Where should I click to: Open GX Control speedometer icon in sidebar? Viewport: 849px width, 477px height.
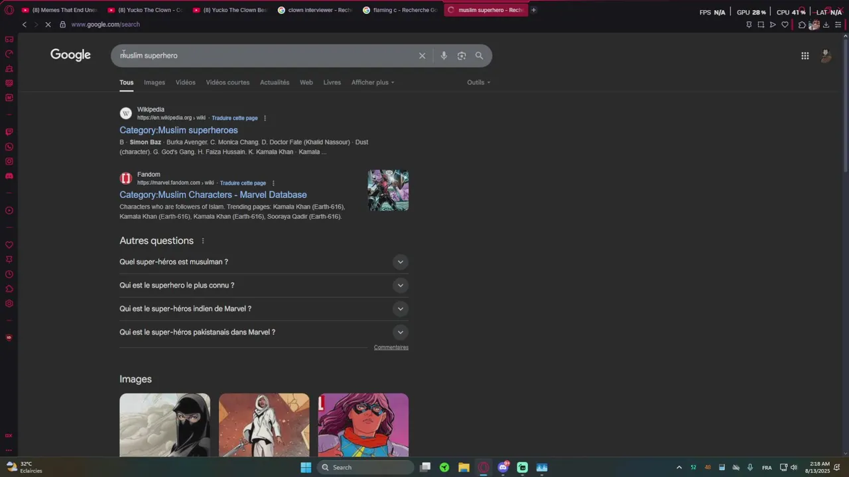click(x=9, y=54)
